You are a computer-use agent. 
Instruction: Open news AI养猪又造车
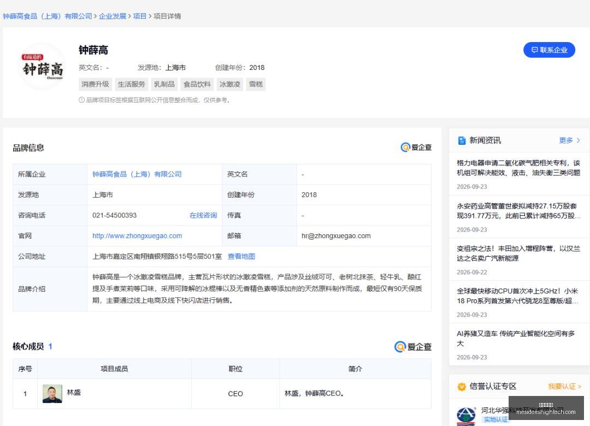(516, 338)
